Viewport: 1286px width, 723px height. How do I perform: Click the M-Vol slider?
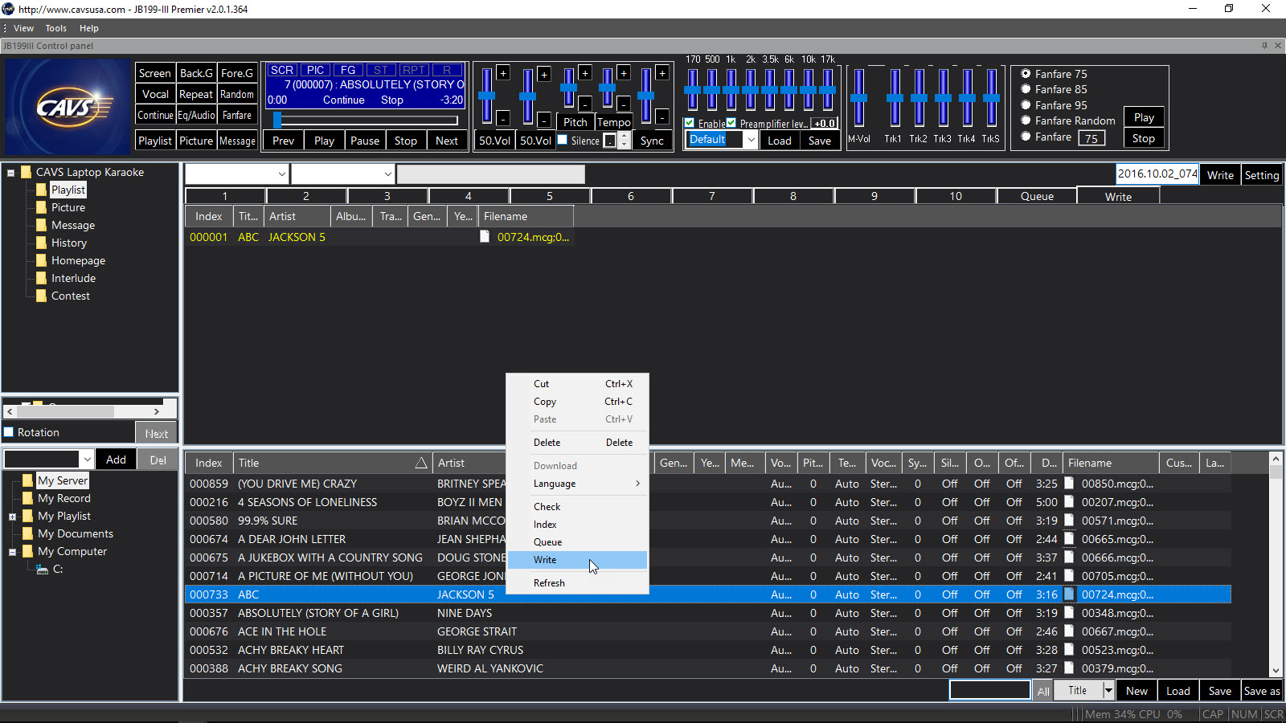858,98
